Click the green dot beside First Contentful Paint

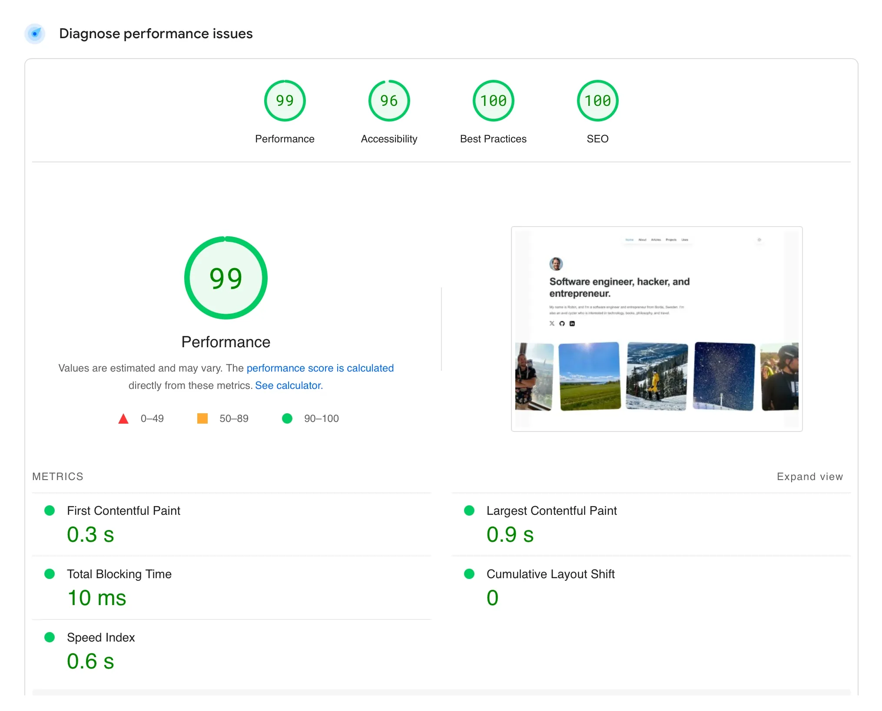pos(50,510)
